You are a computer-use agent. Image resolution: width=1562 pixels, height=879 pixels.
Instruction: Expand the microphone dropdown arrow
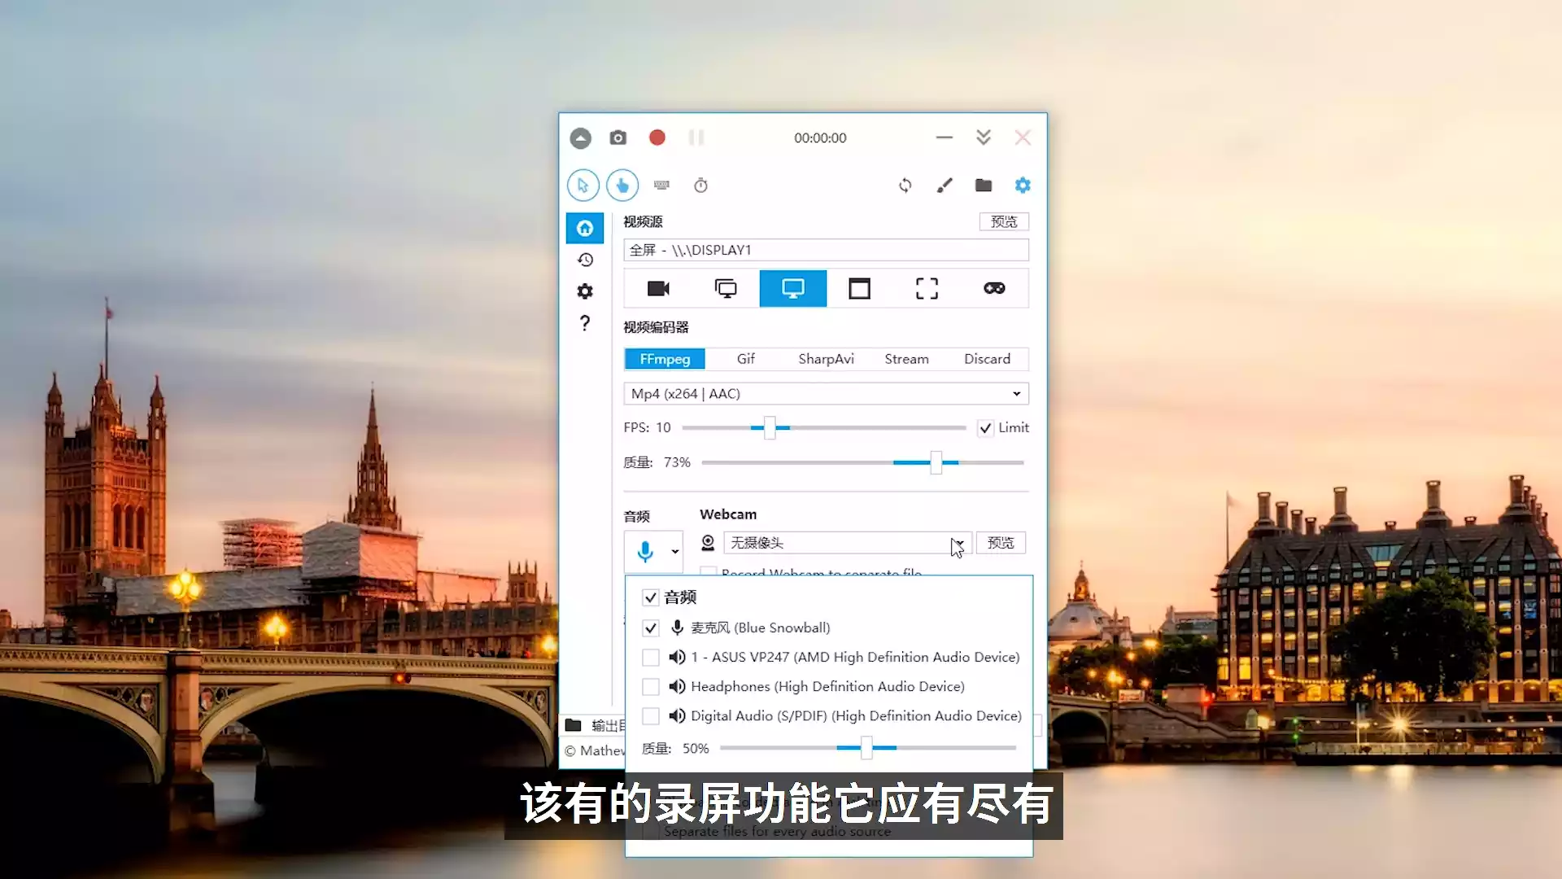pos(674,552)
